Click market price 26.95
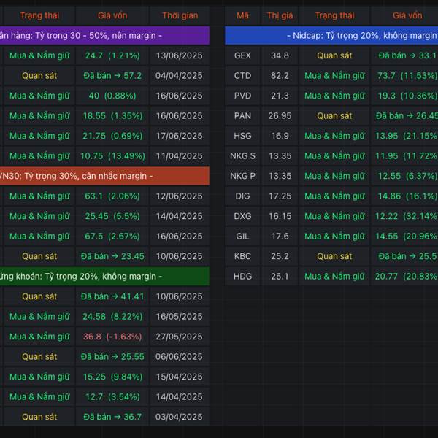 coord(280,116)
